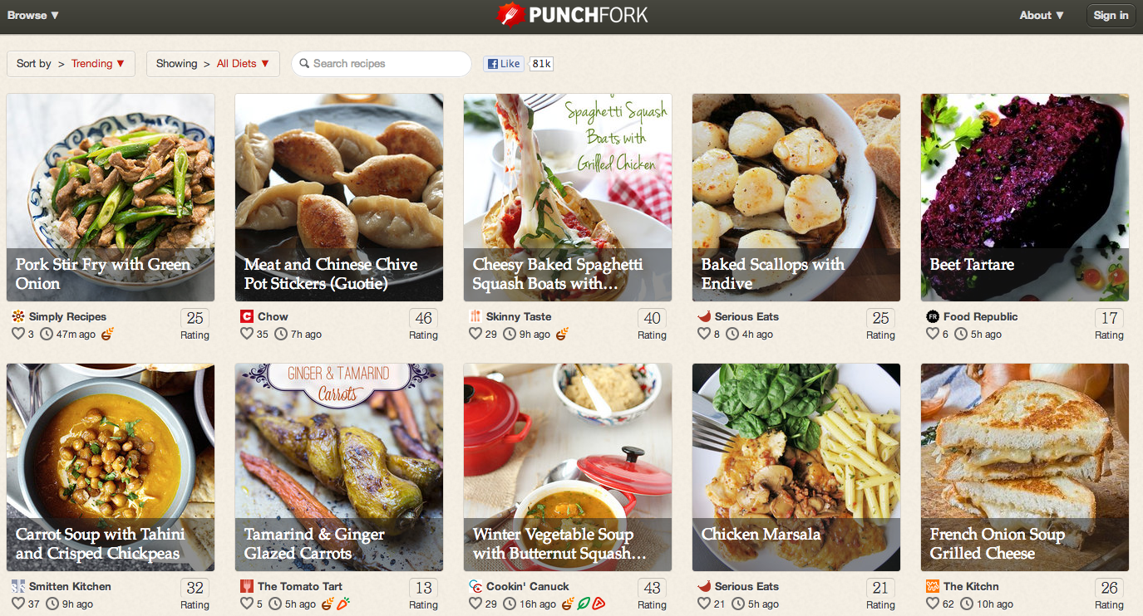Like the Chow pot stickers recipe heart
This screenshot has width=1143, height=616.
247,334
